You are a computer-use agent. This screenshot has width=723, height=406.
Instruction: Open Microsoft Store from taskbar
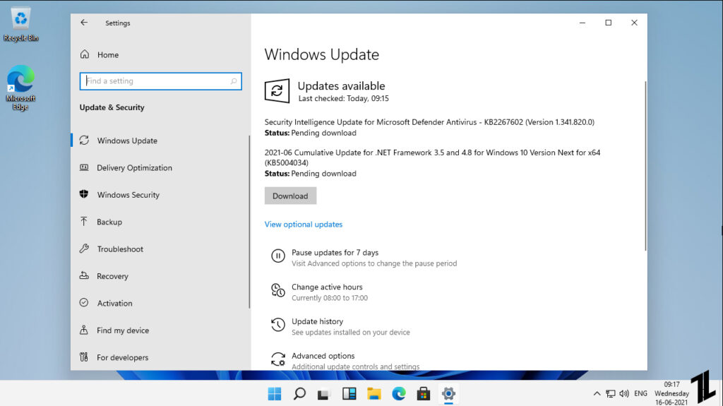(x=424, y=393)
